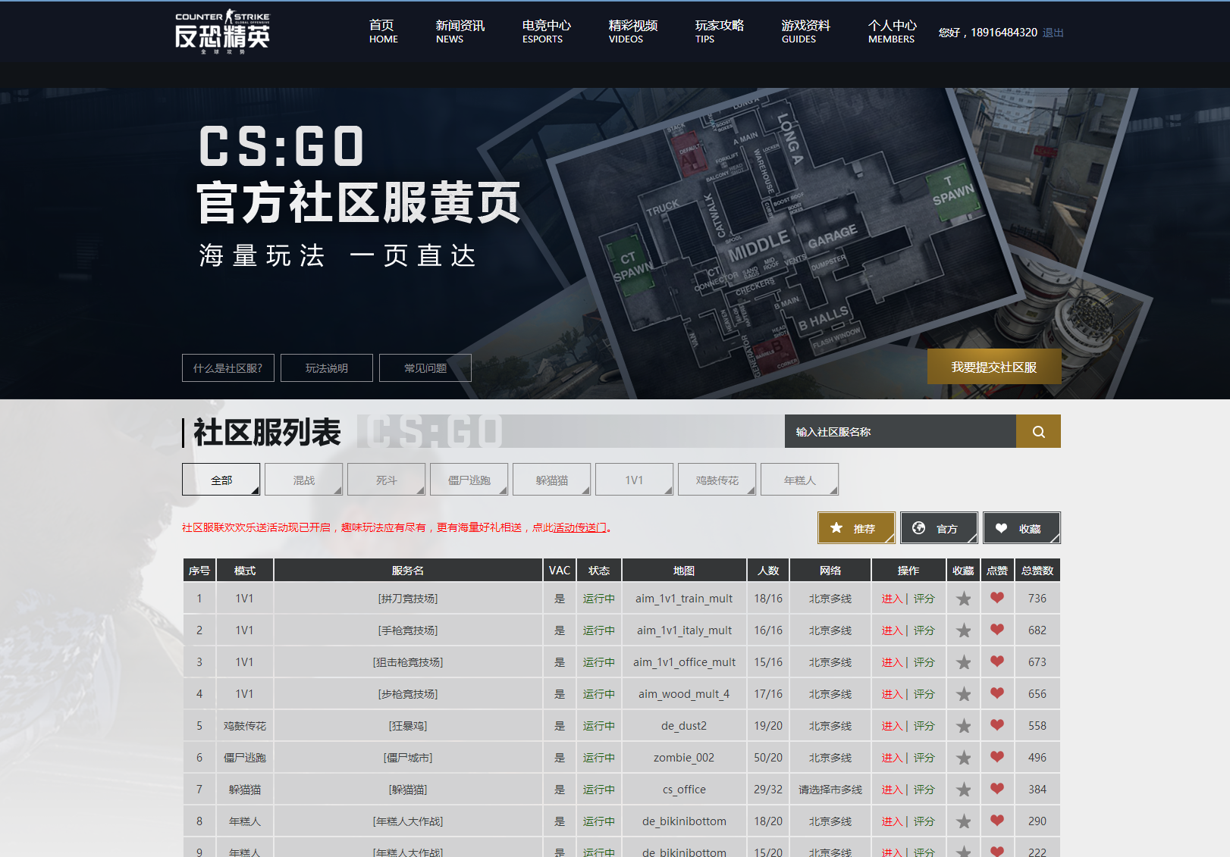Select the 混战 category filter
Viewport: 1230px width, 857px height.
click(x=303, y=479)
